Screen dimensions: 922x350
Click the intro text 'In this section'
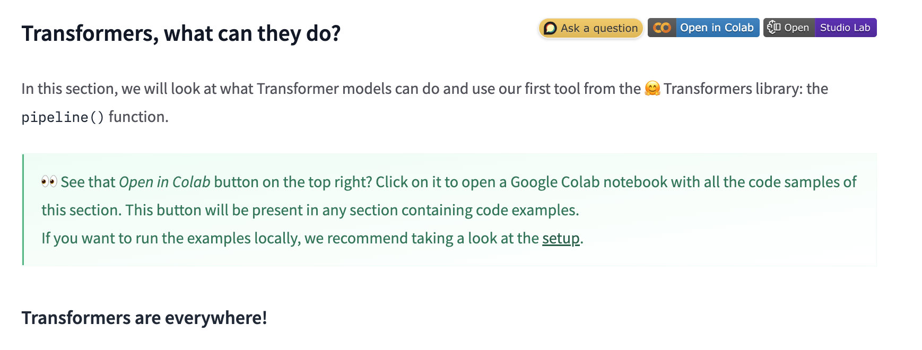pyautogui.click(x=69, y=89)
